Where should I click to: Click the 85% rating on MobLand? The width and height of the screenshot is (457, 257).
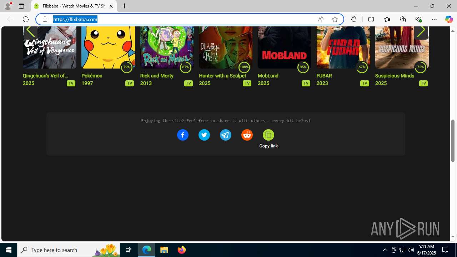click(303, 67)
